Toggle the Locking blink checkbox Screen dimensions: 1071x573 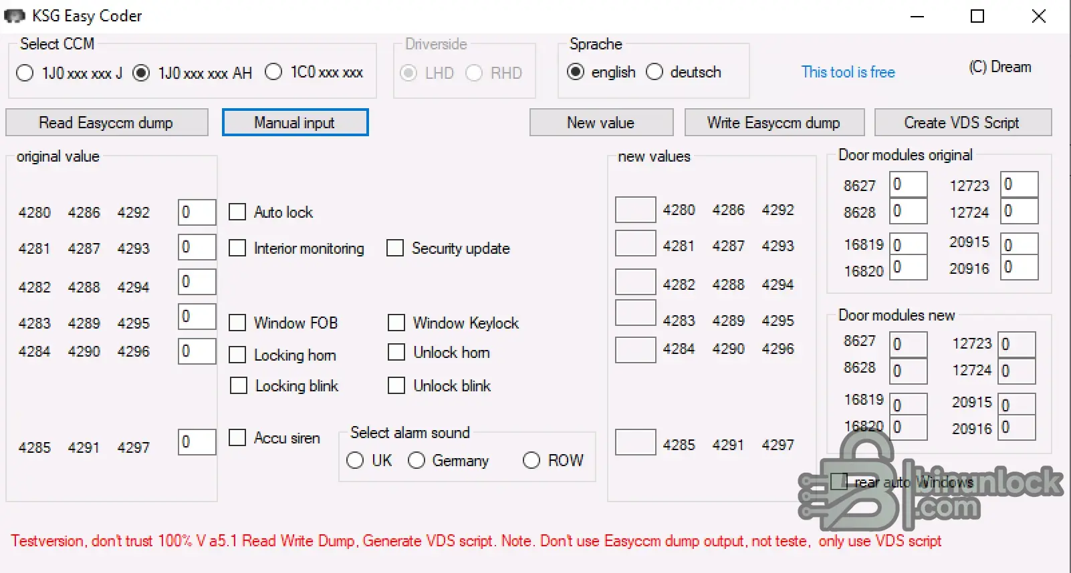point(239,385)
